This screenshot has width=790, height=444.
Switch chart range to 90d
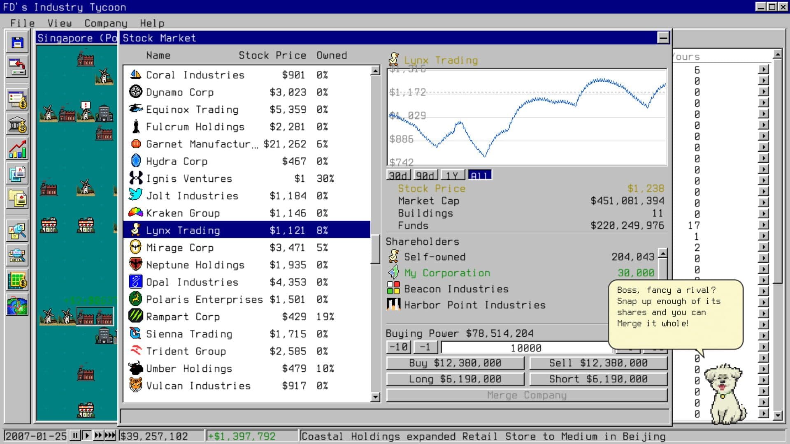coord(426,176)
